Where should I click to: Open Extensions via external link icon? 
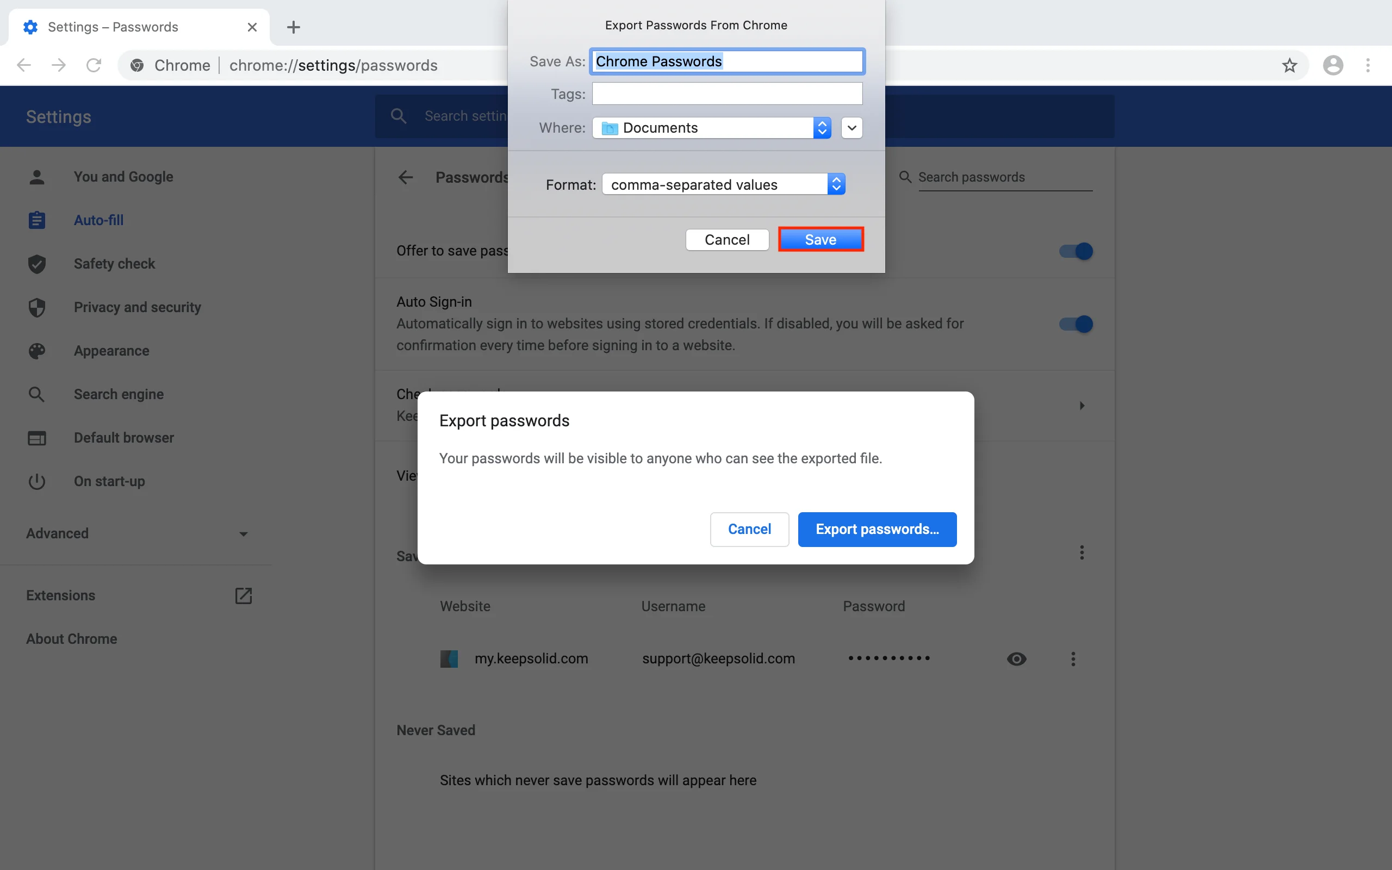point(243,595)
